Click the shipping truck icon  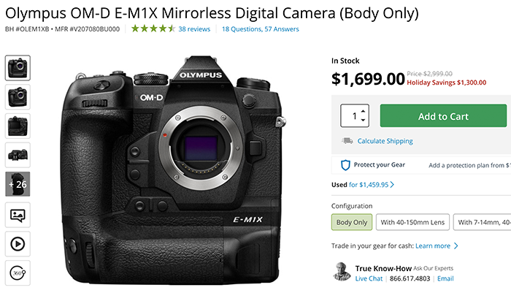347,141
